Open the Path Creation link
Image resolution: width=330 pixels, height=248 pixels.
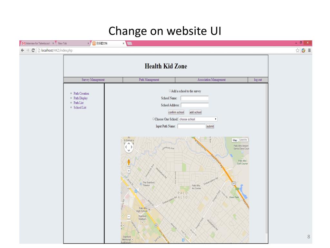coord(81,93)
